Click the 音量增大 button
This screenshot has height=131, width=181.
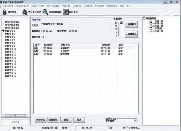[x=131, y=24]
